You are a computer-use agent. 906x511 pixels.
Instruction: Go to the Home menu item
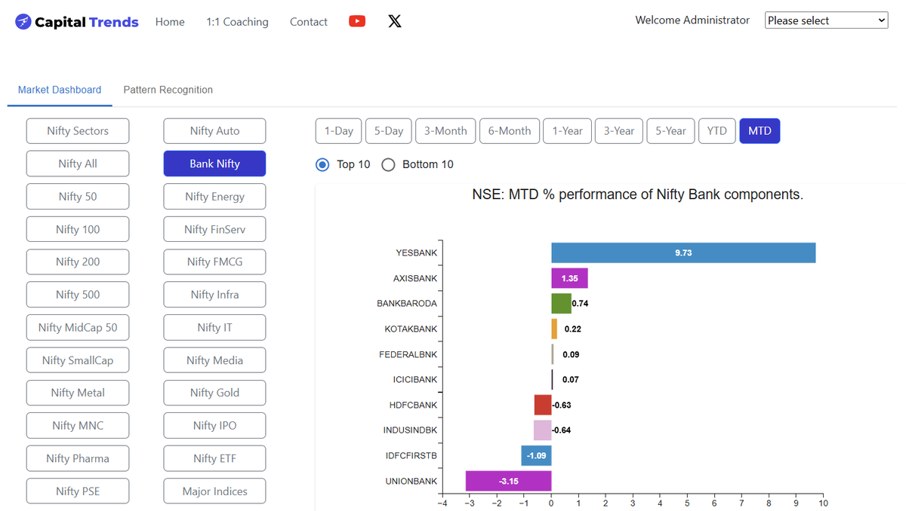170,22
